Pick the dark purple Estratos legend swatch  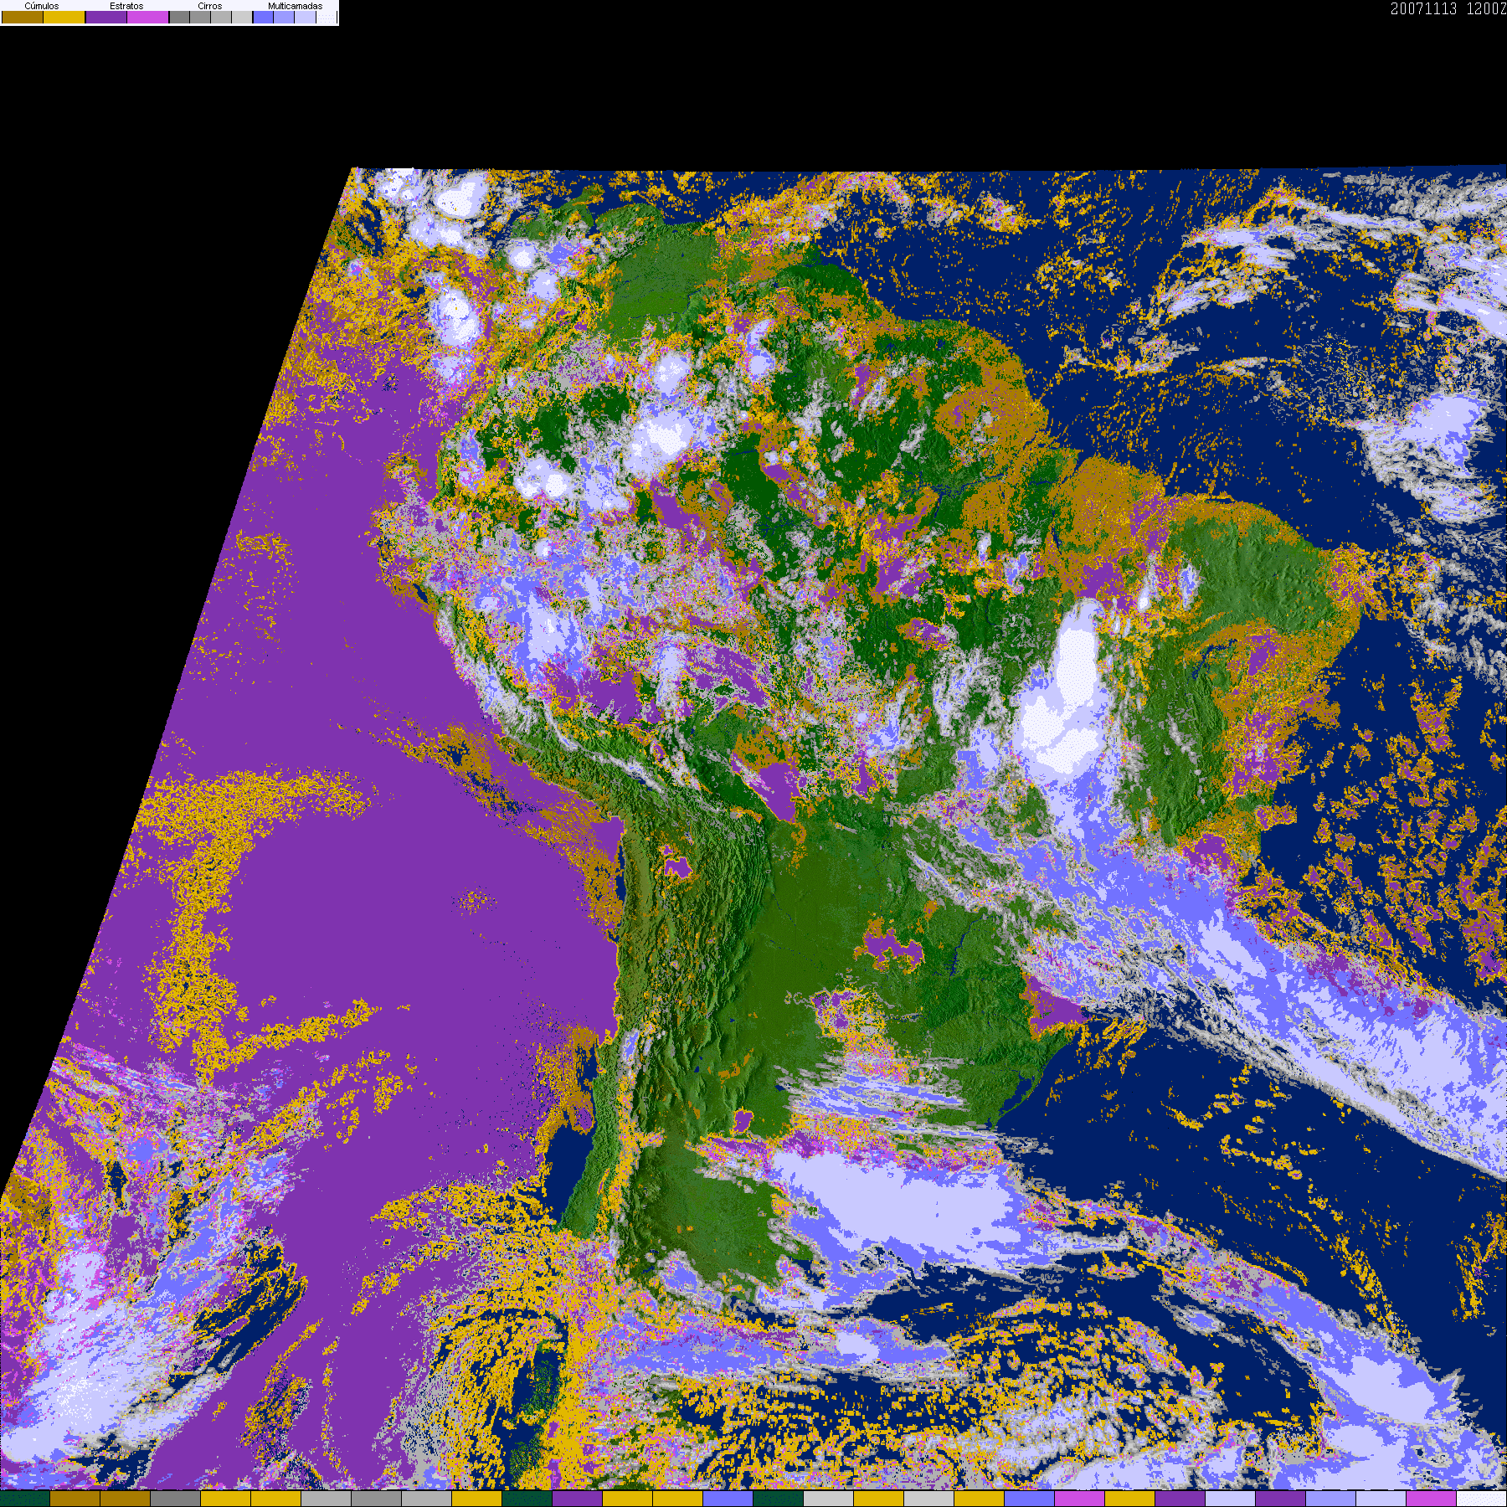point(106,18)
